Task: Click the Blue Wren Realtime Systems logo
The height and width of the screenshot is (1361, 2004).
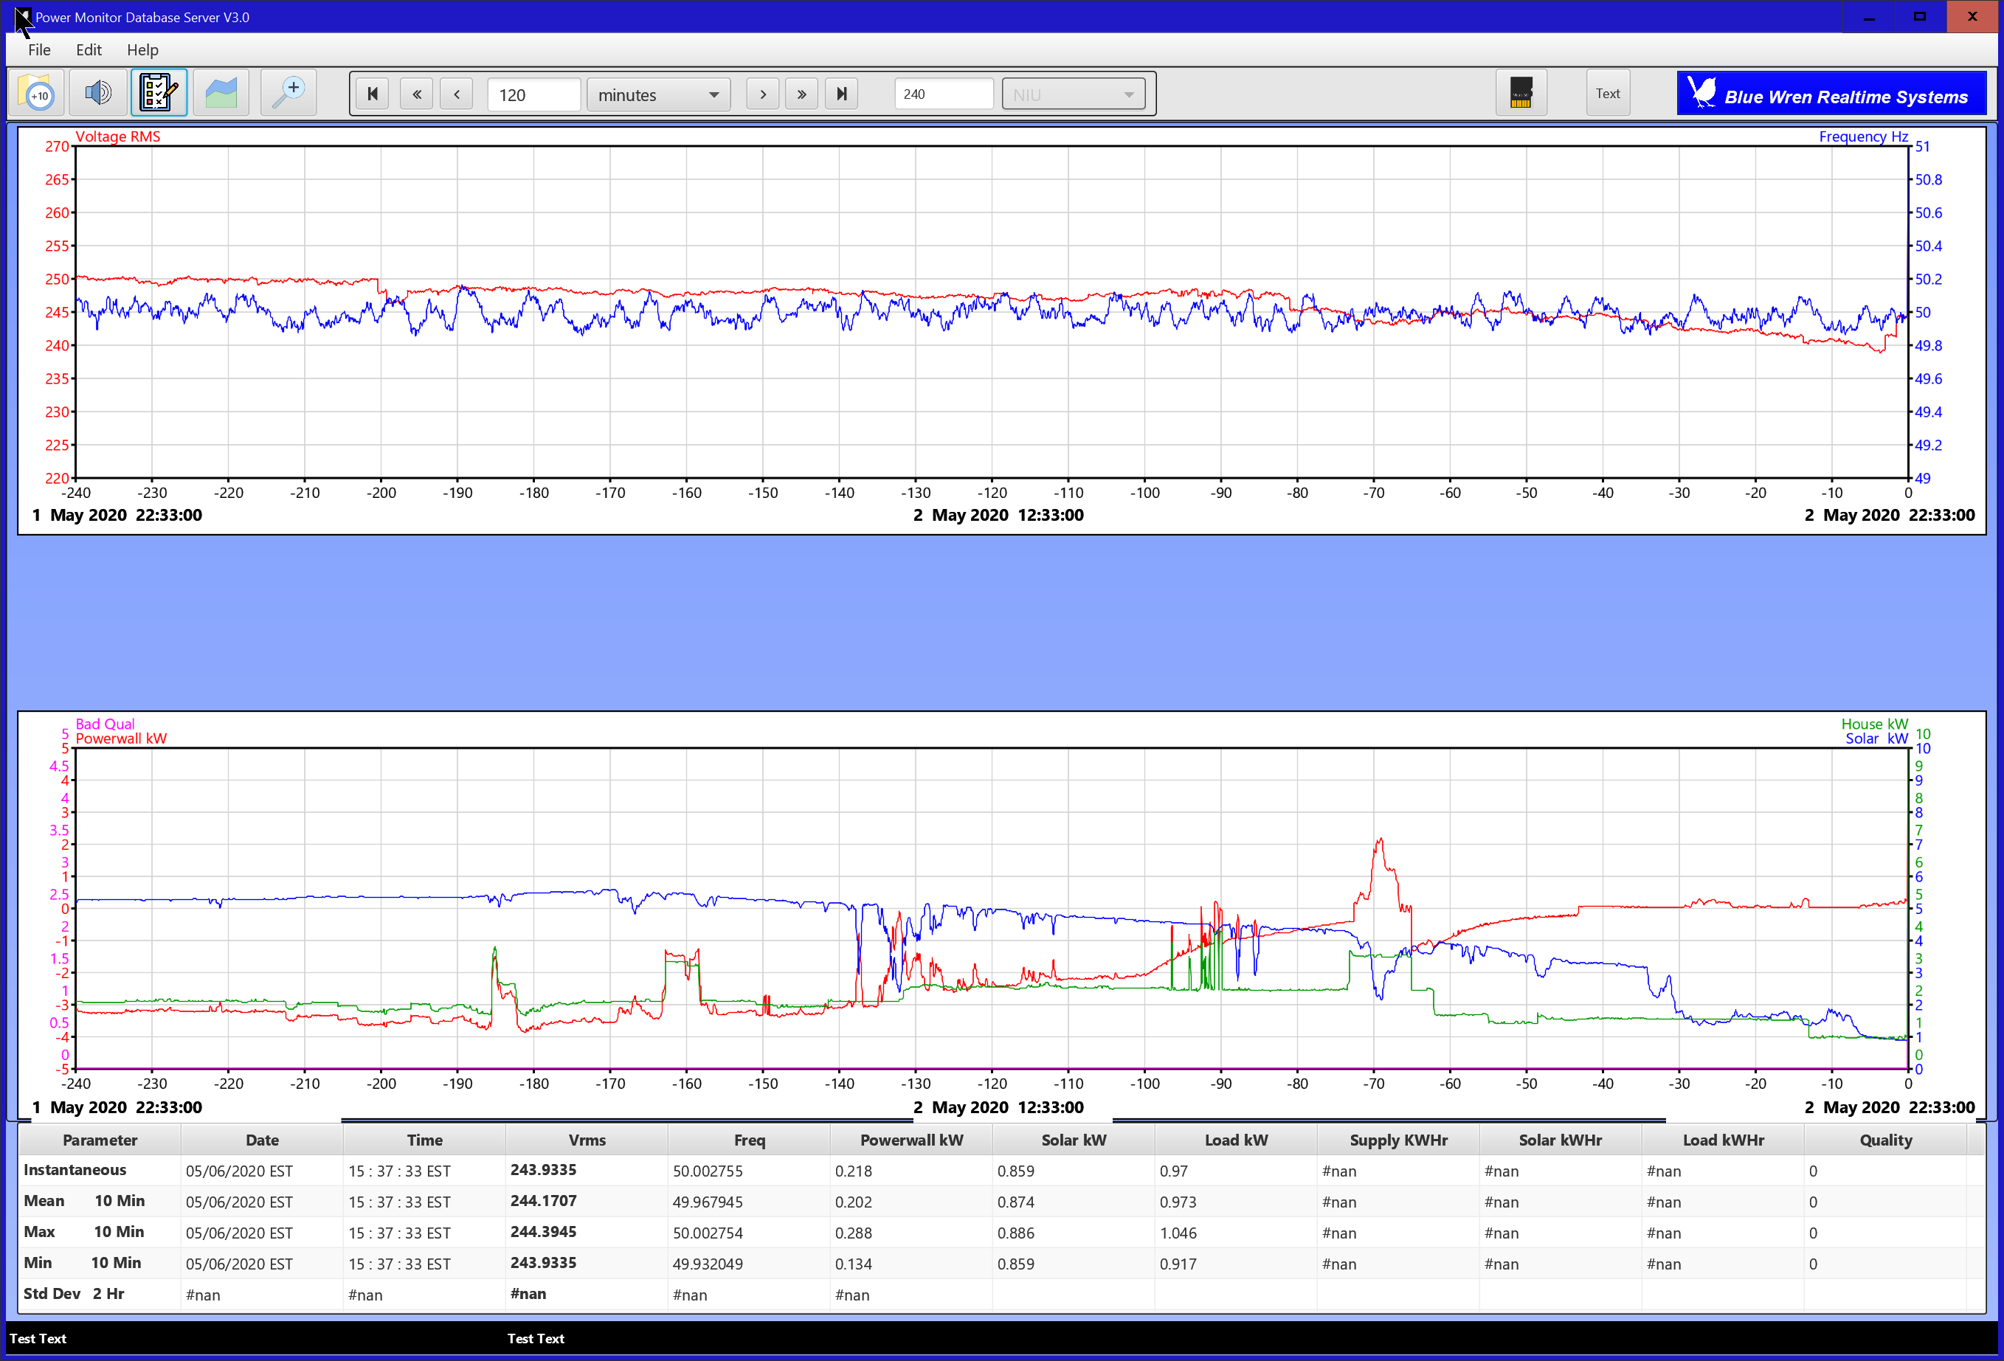Action: (1831, 94)
